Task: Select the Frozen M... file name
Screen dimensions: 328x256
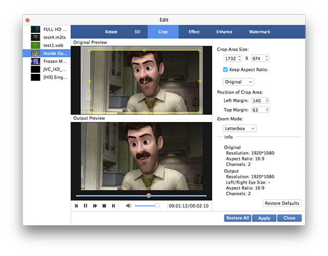Action: [x=55, y=61]
